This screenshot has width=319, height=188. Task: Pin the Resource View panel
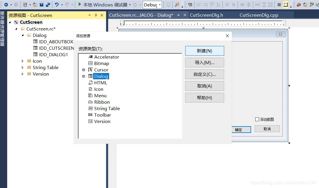(96, 15)
